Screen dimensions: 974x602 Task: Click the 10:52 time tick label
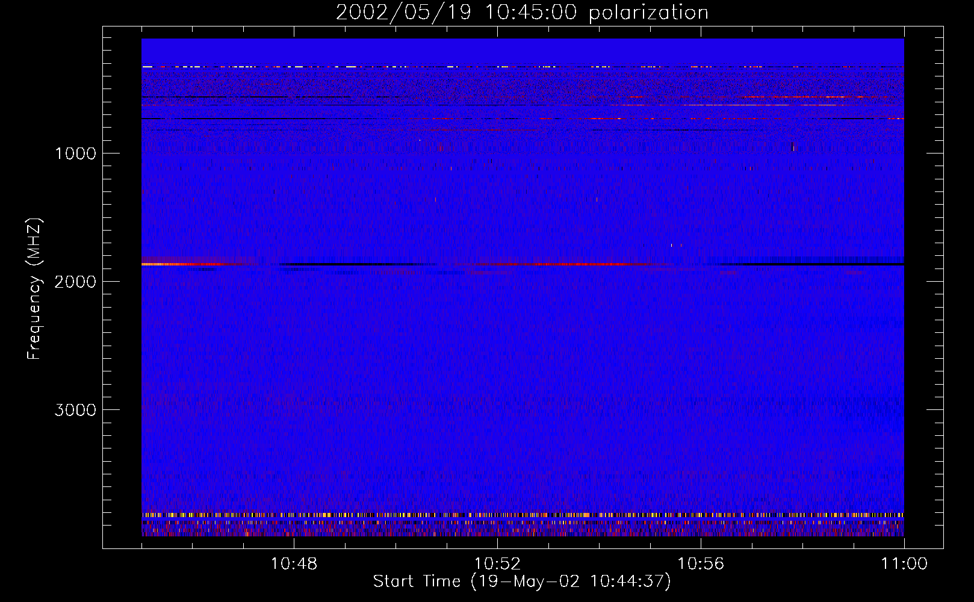click(497, 564)
